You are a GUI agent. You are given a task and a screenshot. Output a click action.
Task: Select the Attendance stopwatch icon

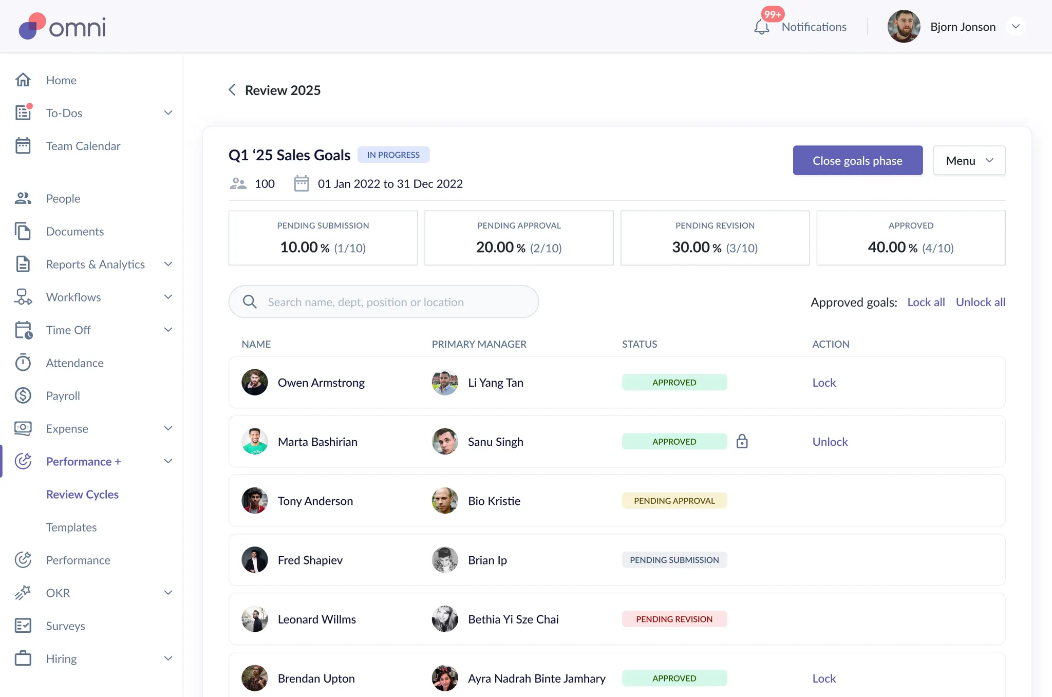coord(23,363)
